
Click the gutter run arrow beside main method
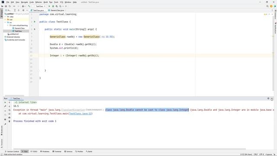[x=35, y=29]
